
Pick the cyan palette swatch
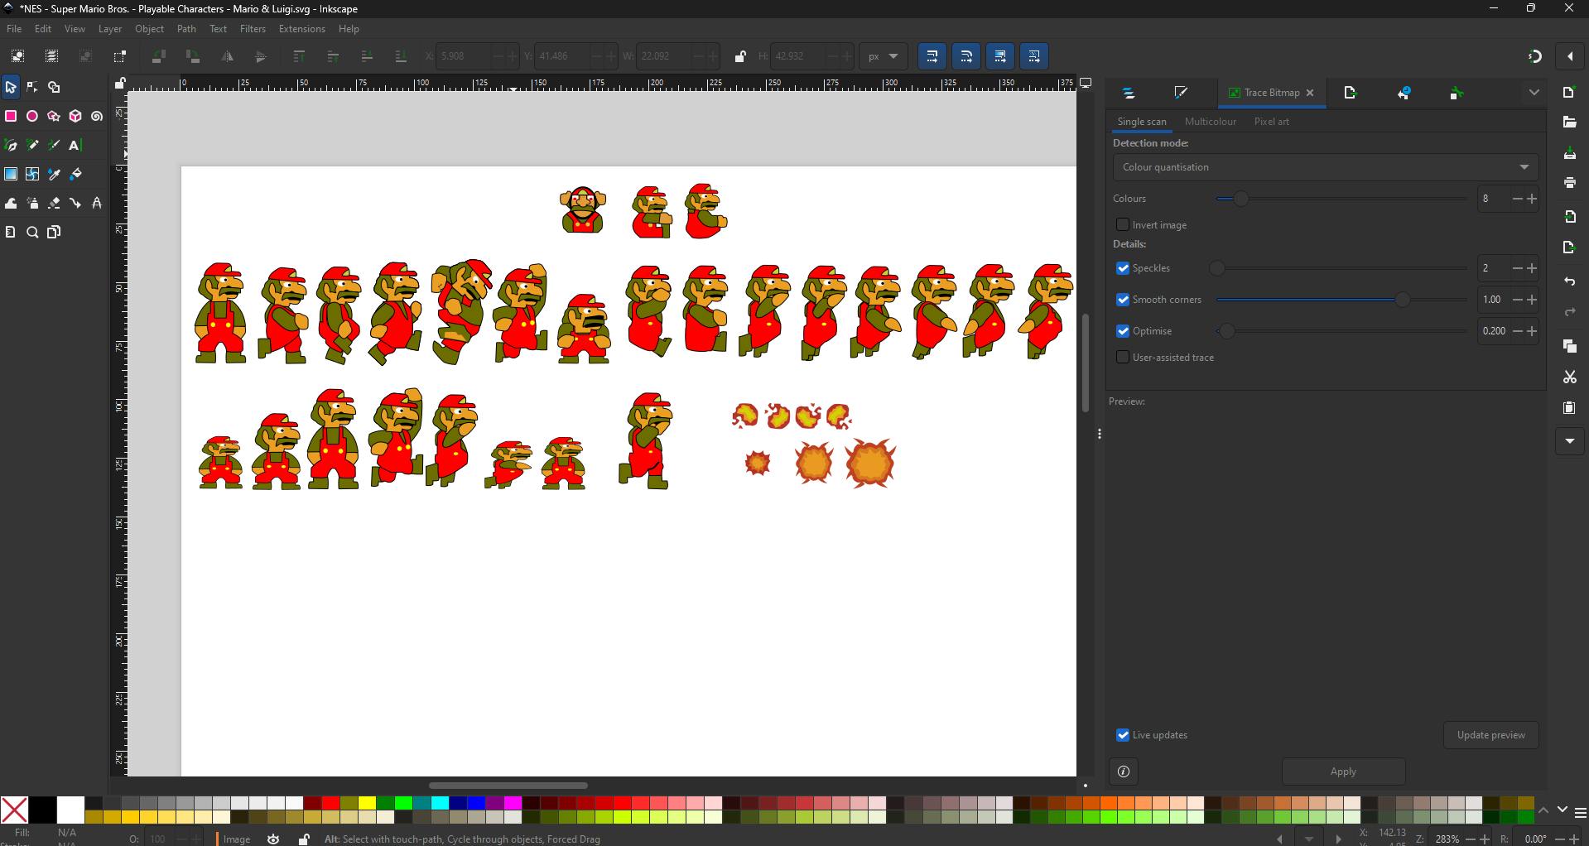pyautogui.click(x=441, y=803)
